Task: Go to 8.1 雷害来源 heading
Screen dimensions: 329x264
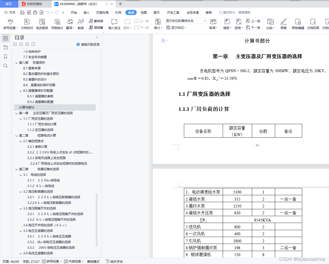Action: (x=32, y=68)
